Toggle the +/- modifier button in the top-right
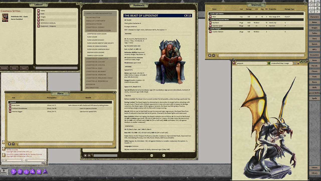 point(311,12)
